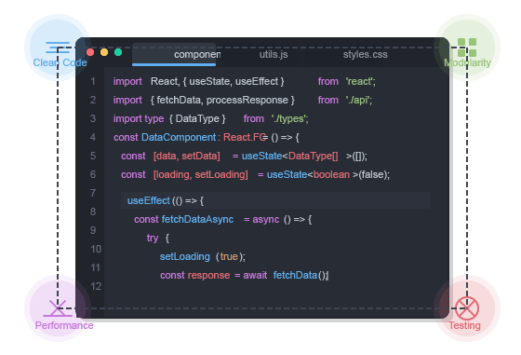This screenshot has width=521, height=355.
Task: Click the await keyword
Action: click(255, 275)
